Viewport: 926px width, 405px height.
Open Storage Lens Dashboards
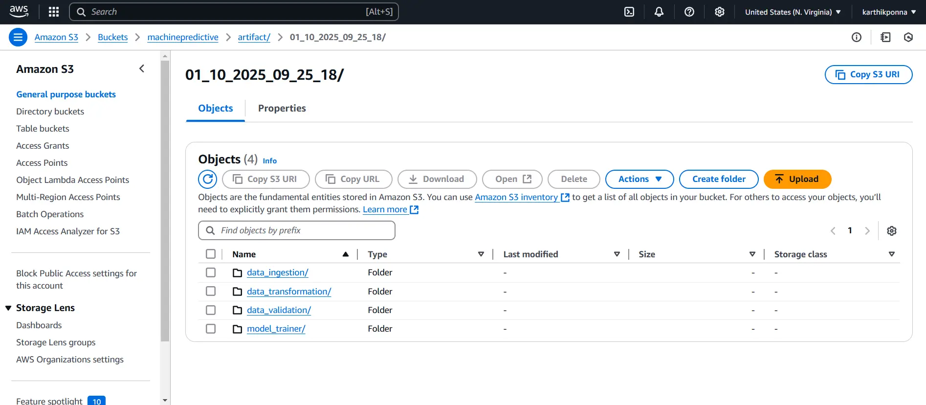[x=39, y=325]
